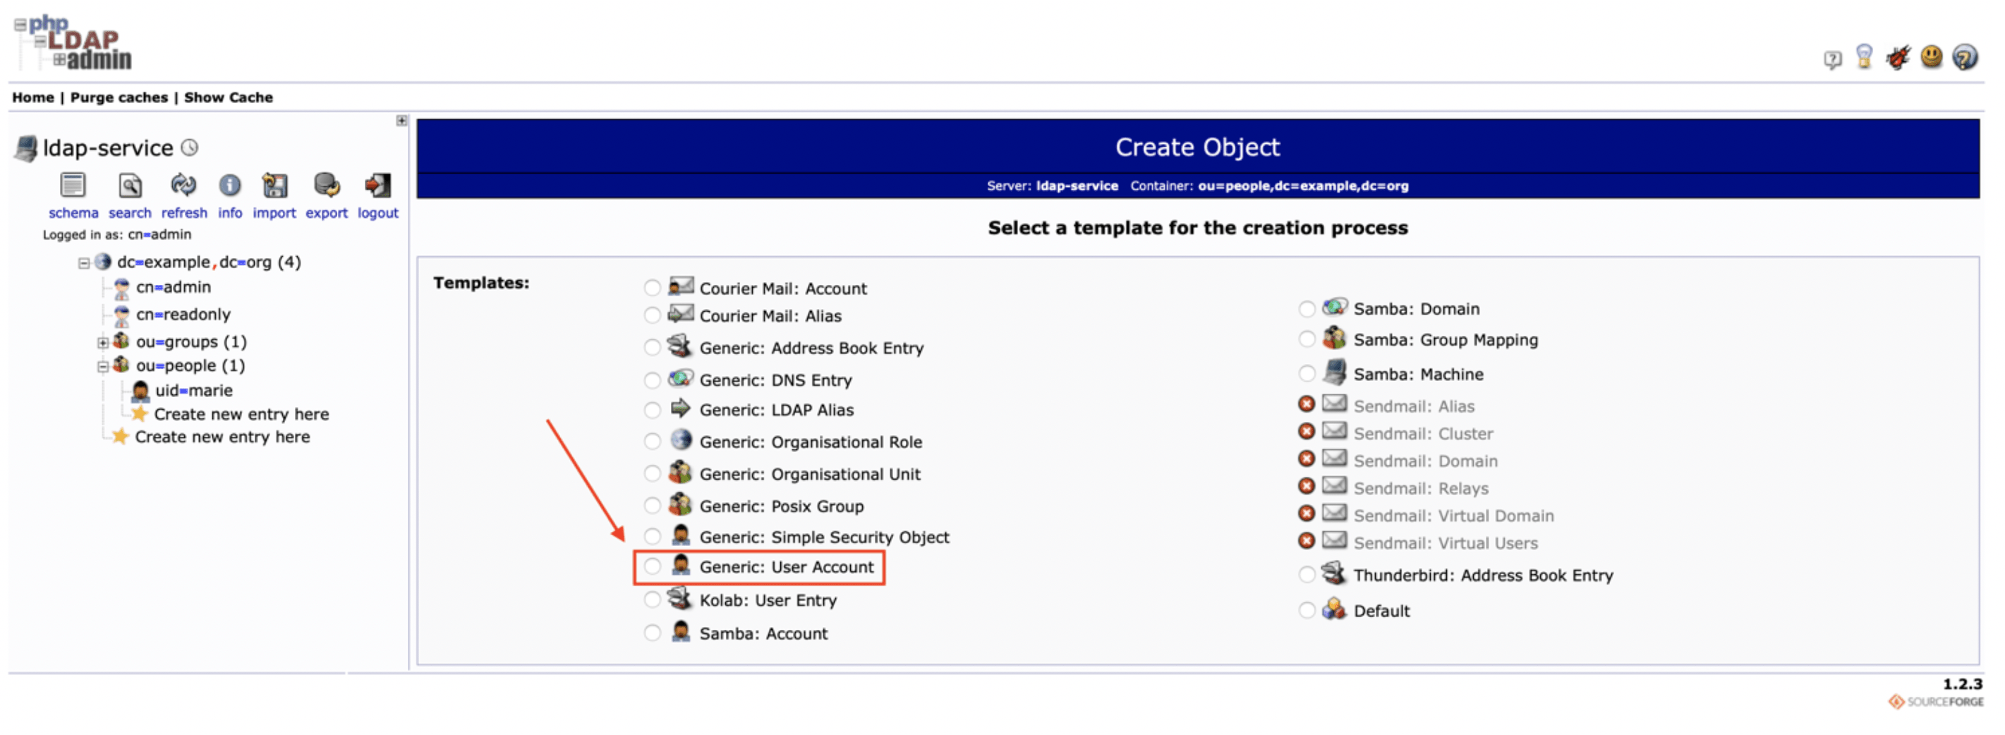Click the logout text link
The width and height of the screenshot is (2005, 735).
pyautogui.click(x=377, y=212)
